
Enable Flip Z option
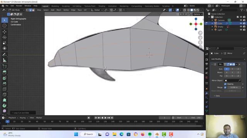coord(238,76)
